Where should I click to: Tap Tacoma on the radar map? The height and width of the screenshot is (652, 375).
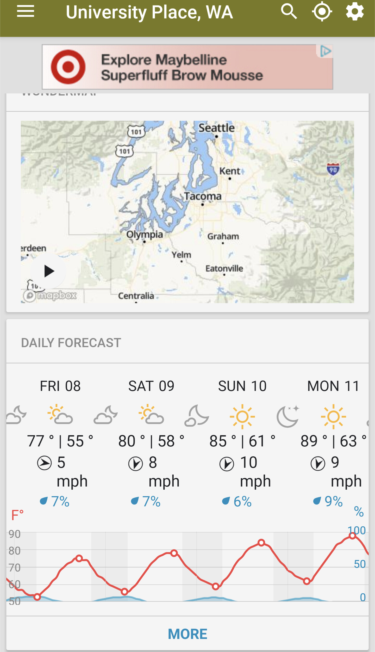point(203,197)
